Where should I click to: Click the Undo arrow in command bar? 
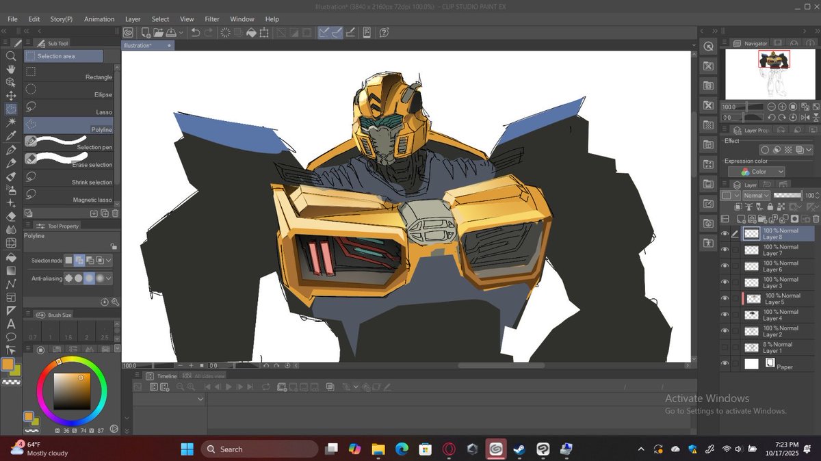(x=196, y=32)
